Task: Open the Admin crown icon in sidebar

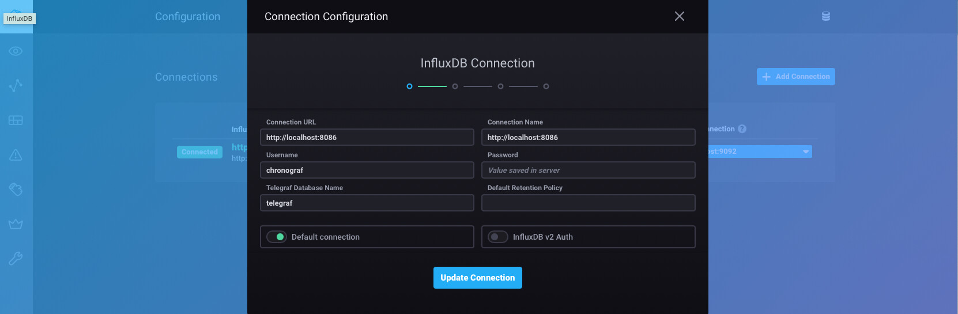Action: [16, 224]
